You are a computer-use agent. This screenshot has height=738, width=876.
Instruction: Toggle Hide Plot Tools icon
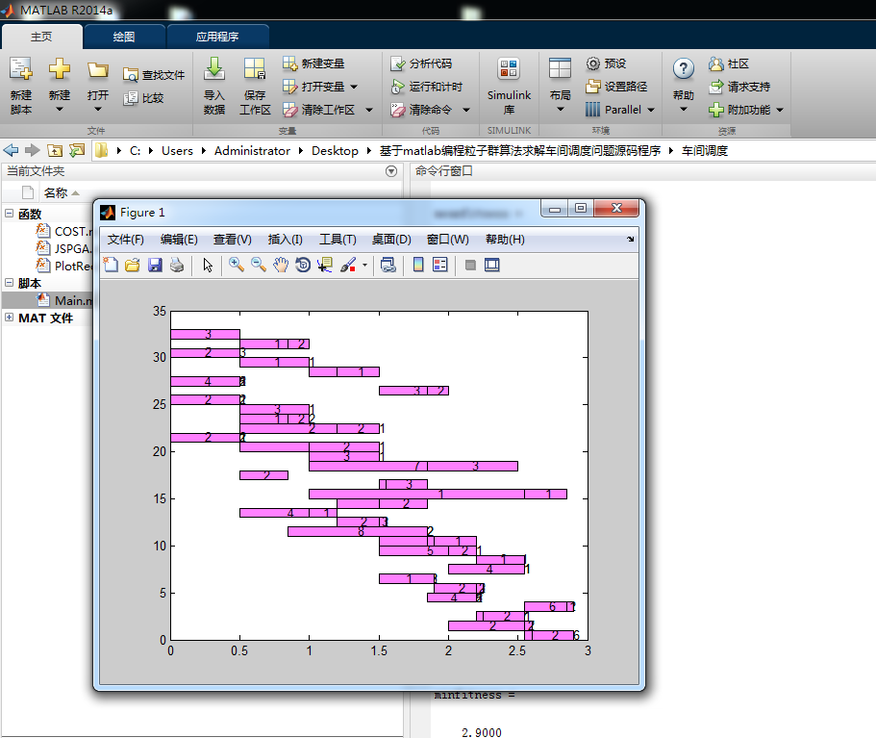click(x=470, y=265)
